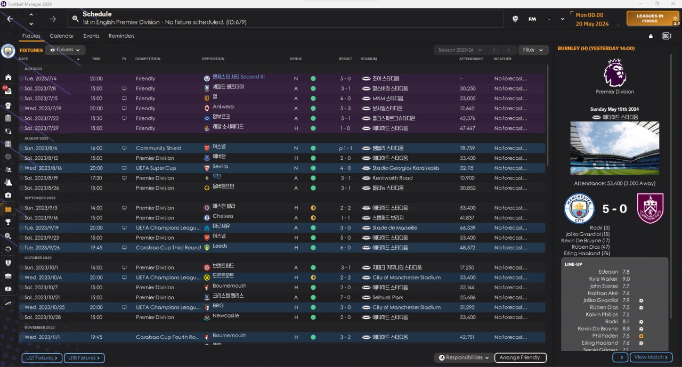Open the clipboard icon in sidebar
This screenshot has width=682, height=367.
click(x=8, y=118)
